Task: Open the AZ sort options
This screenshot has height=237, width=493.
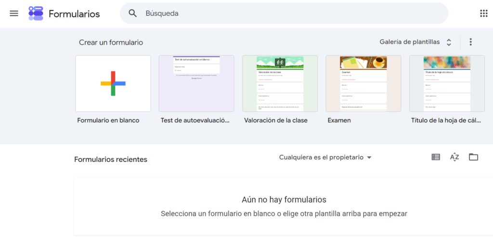Action: (454, 157)
